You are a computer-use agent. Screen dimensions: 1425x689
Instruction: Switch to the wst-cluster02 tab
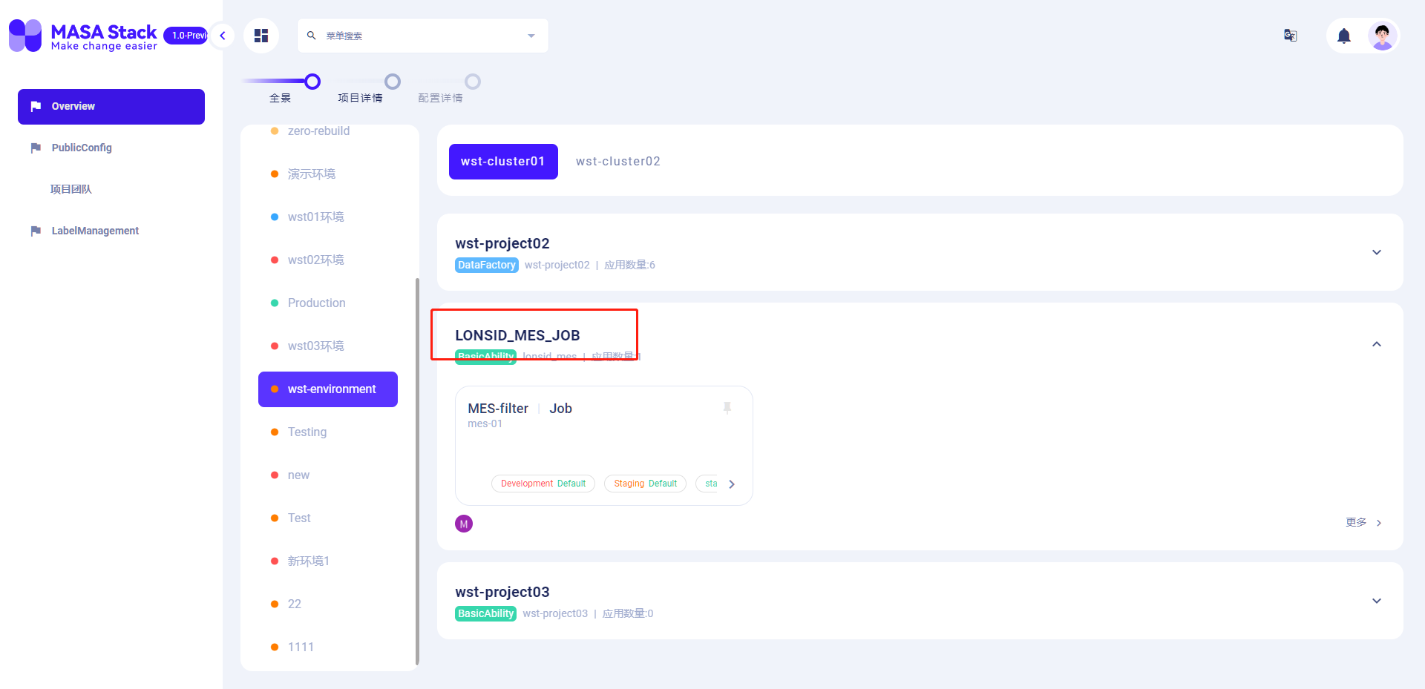(x=618, y=162)
